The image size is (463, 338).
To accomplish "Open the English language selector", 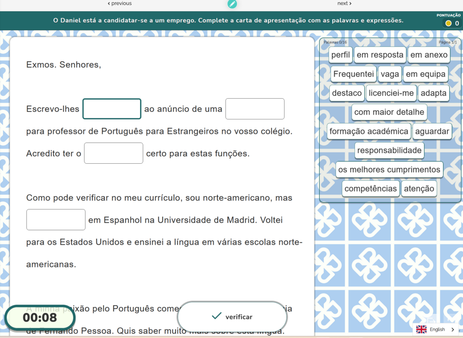I will (436, 329).
